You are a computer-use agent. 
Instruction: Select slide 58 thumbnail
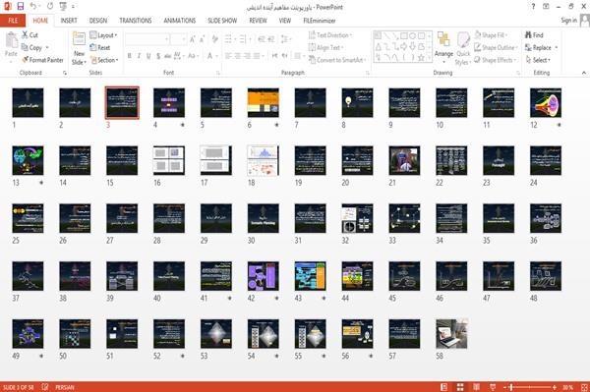coord(451,334)
